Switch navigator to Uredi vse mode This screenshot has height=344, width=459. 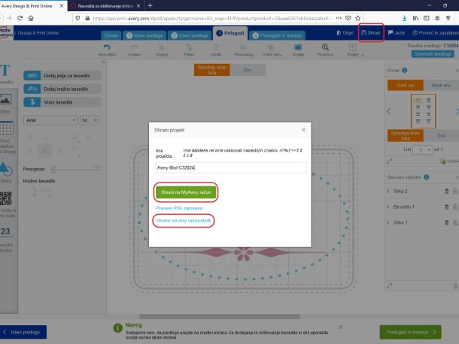click(x=406, y=85)
